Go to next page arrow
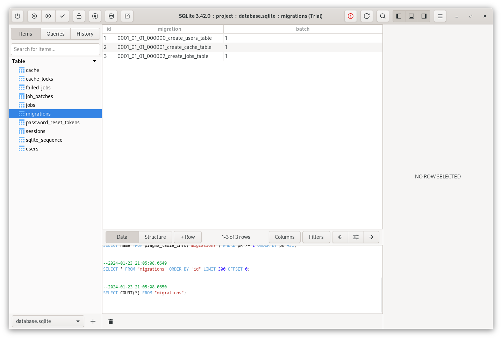The width and height of the screenshot is (502, 339). coord(371,237)
